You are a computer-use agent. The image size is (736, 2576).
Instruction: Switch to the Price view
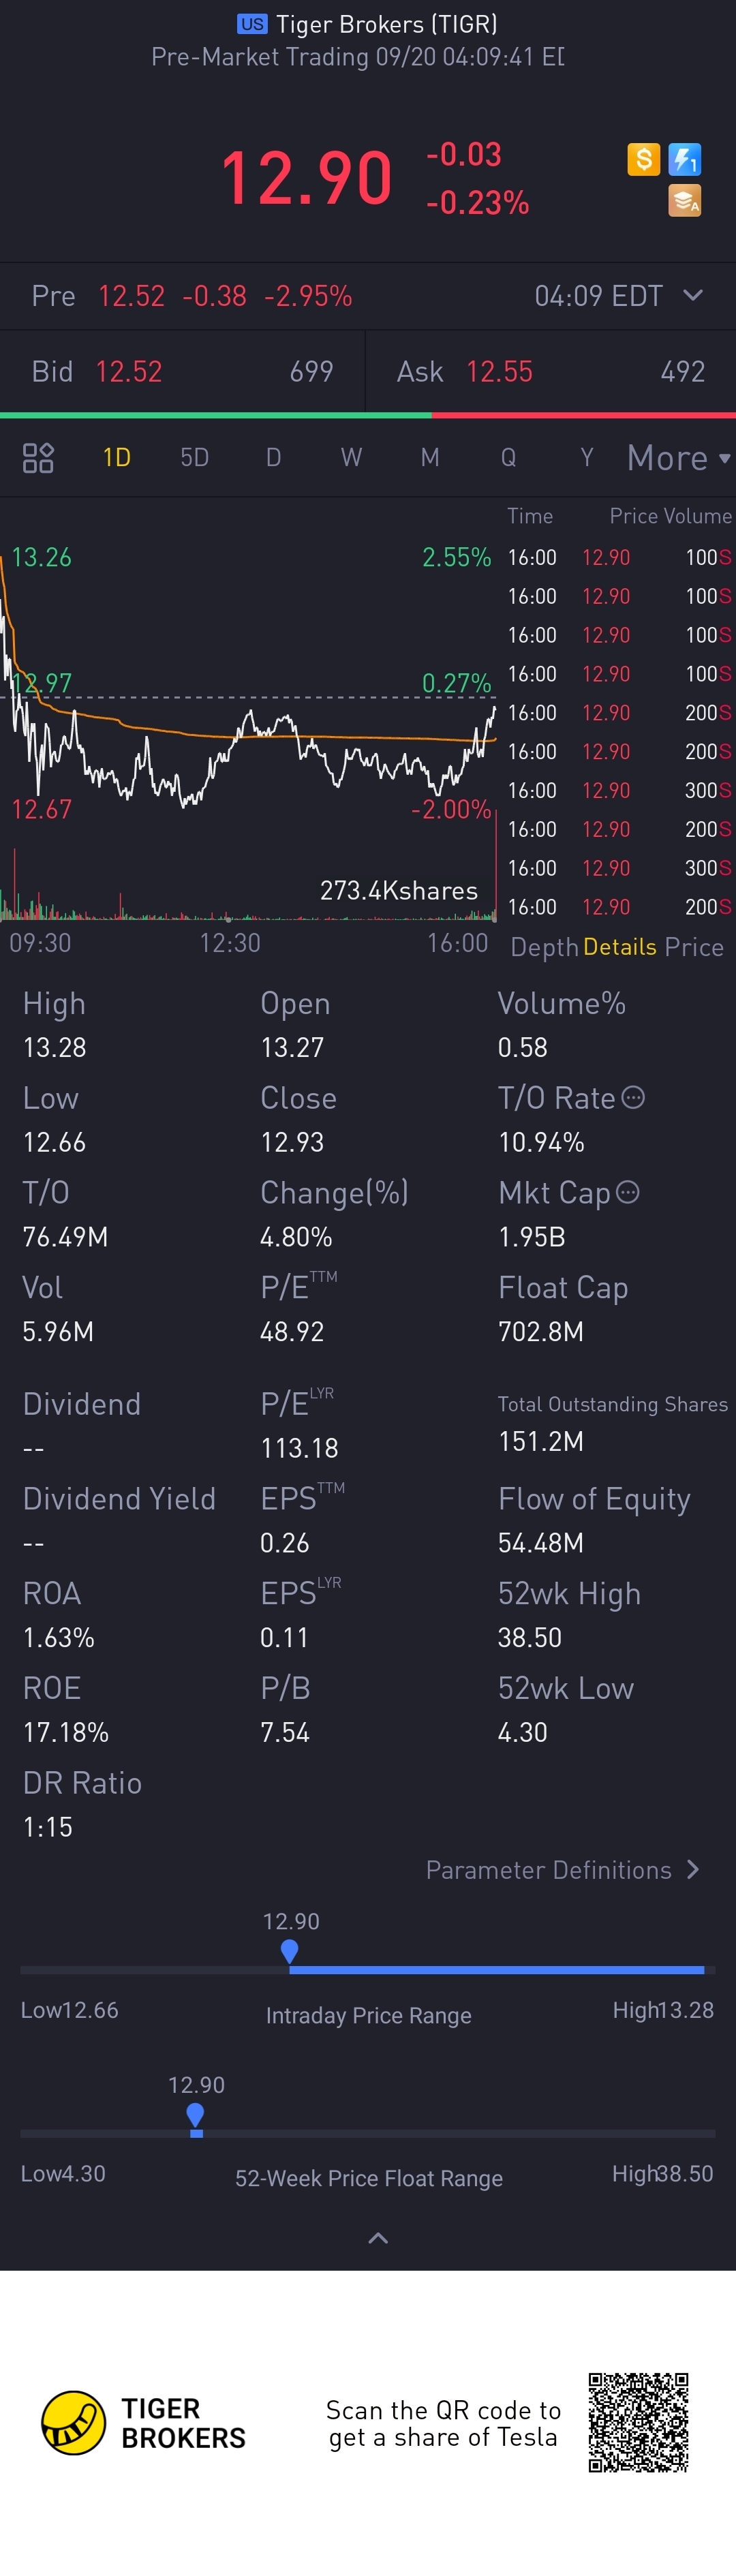pos(694,947)
